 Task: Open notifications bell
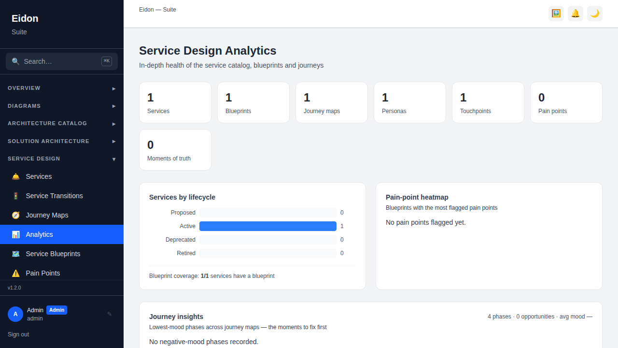tap(576, 14)
